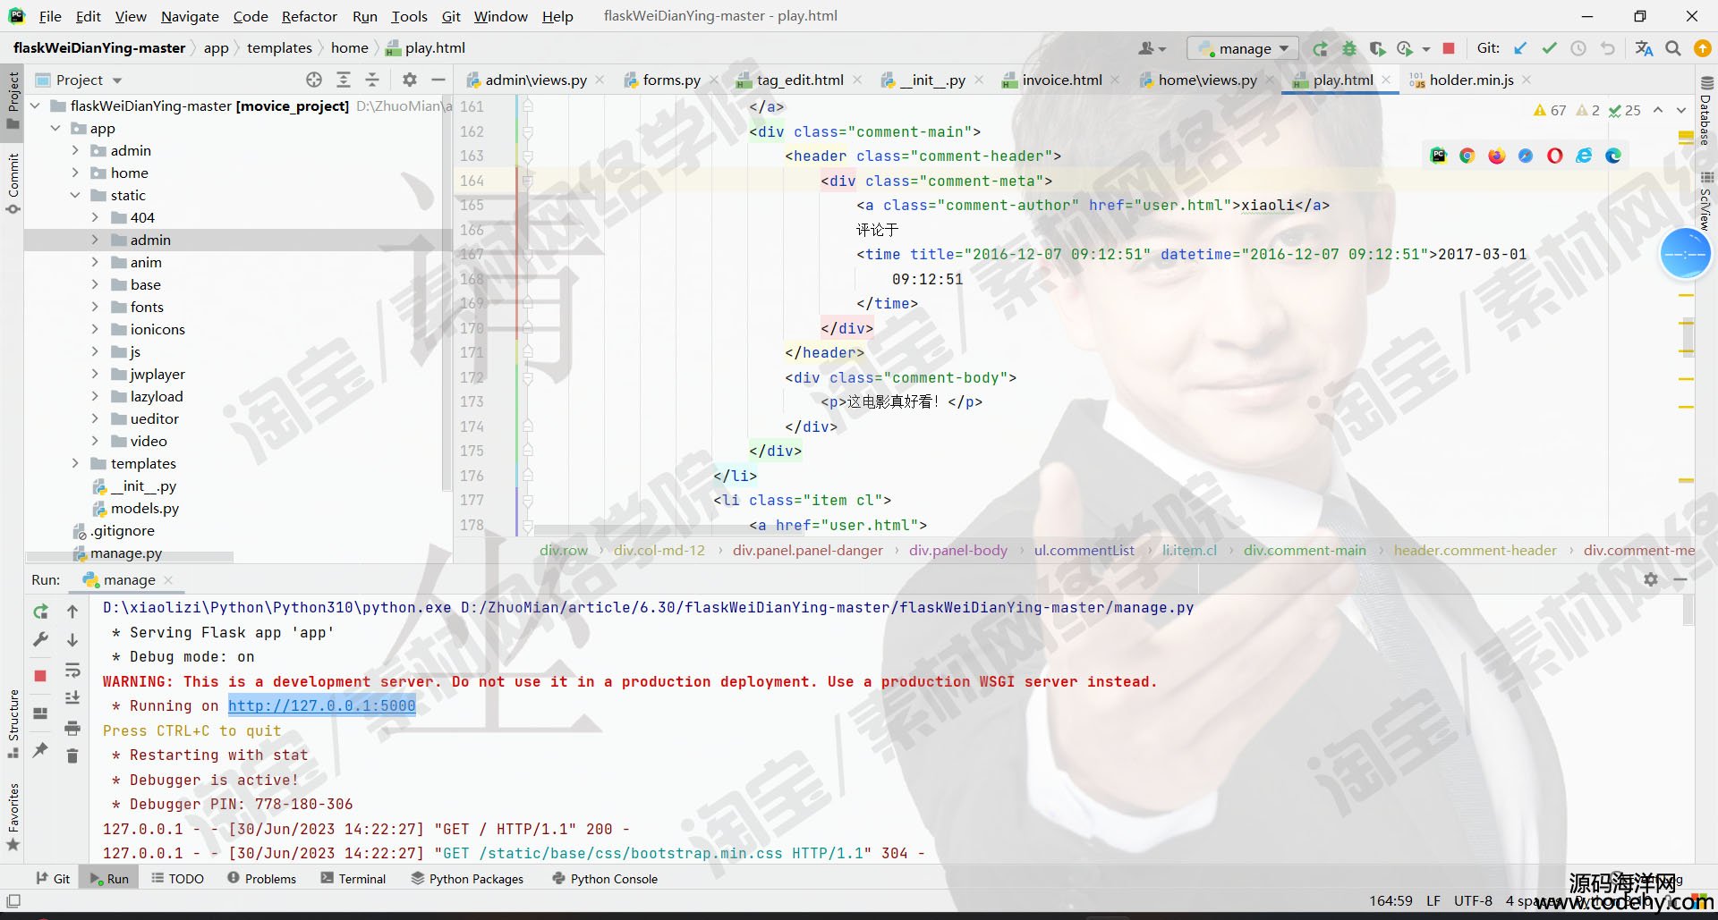This screenshot has height=920, width=1718.
Task: Locate current file with target icon
Action: (x=314, y=80)
